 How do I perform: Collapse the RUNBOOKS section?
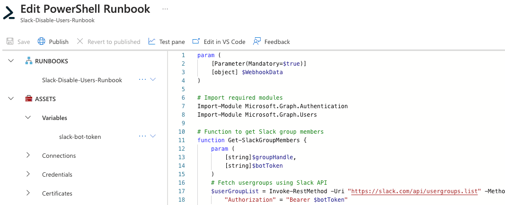(x=11, y=61)
